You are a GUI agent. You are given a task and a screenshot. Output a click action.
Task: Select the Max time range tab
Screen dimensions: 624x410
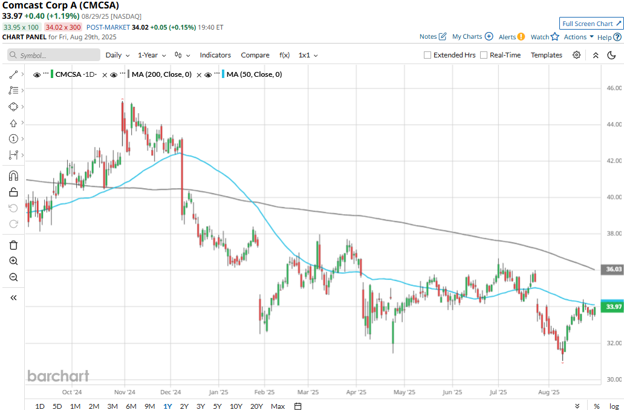[x=278, y=406]
